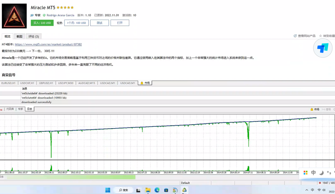Click the IME toolbar colorful logo icon

click(306, 173)
